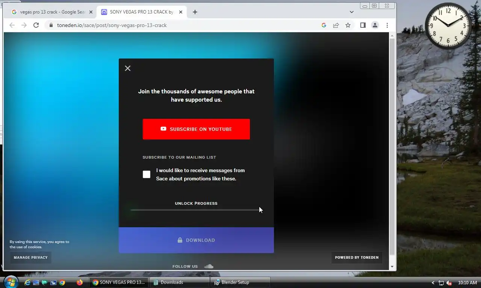Go back to previous page
The width and height of the screenshot is (481, 288).
[12, 25]
